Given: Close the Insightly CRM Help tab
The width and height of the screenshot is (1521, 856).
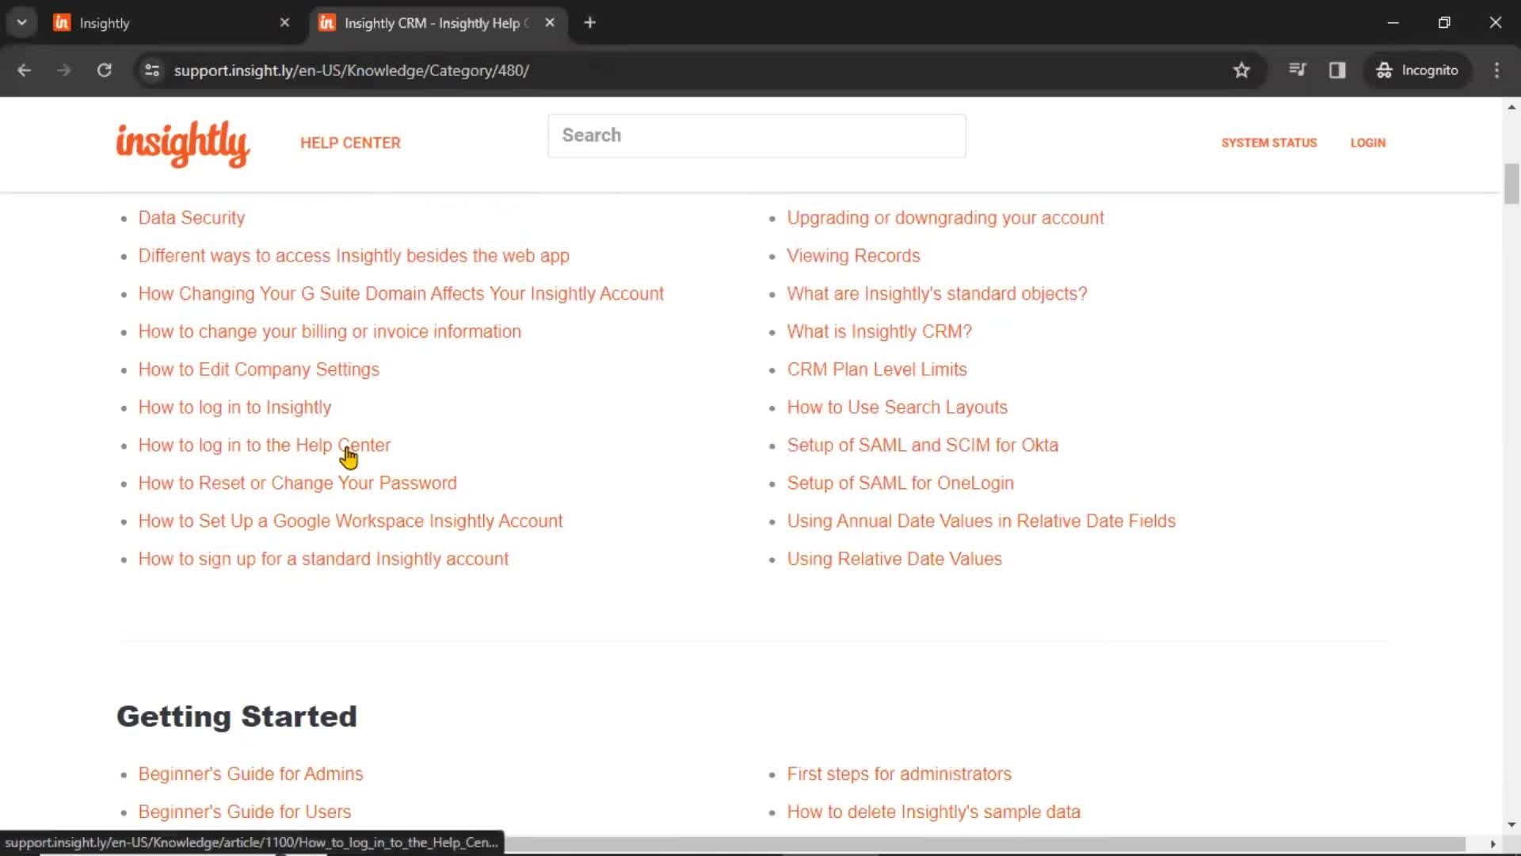Looking at the screenshot, I should pos(550,23).
